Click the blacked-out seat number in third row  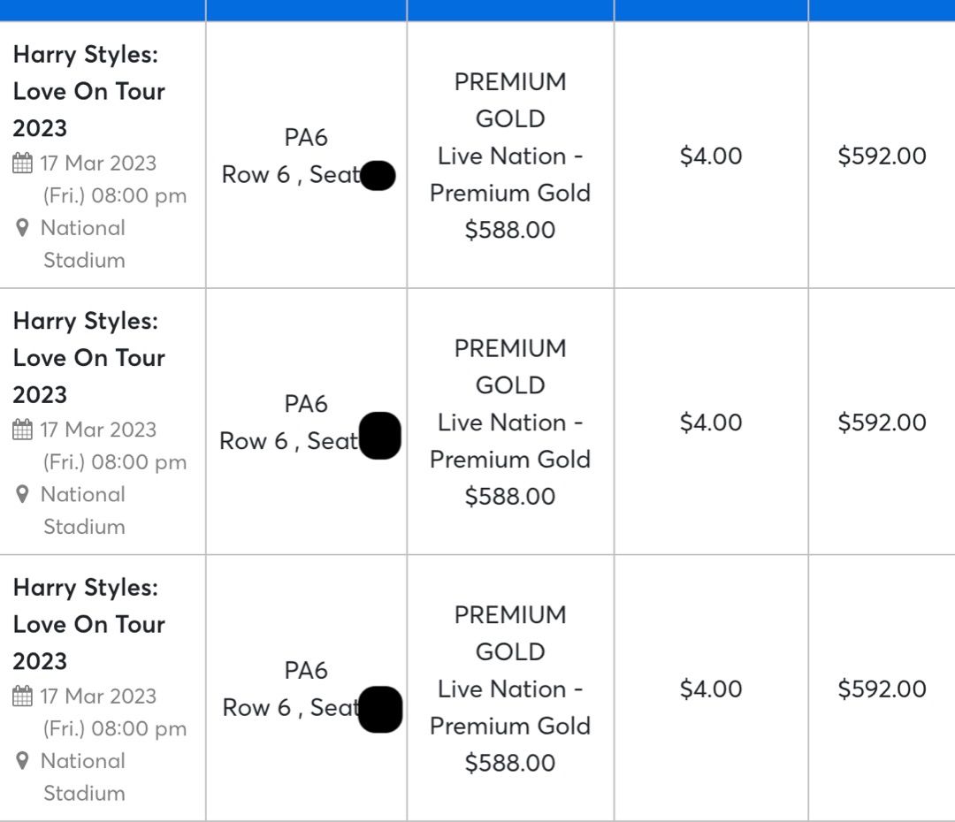(x=380, y=710)
